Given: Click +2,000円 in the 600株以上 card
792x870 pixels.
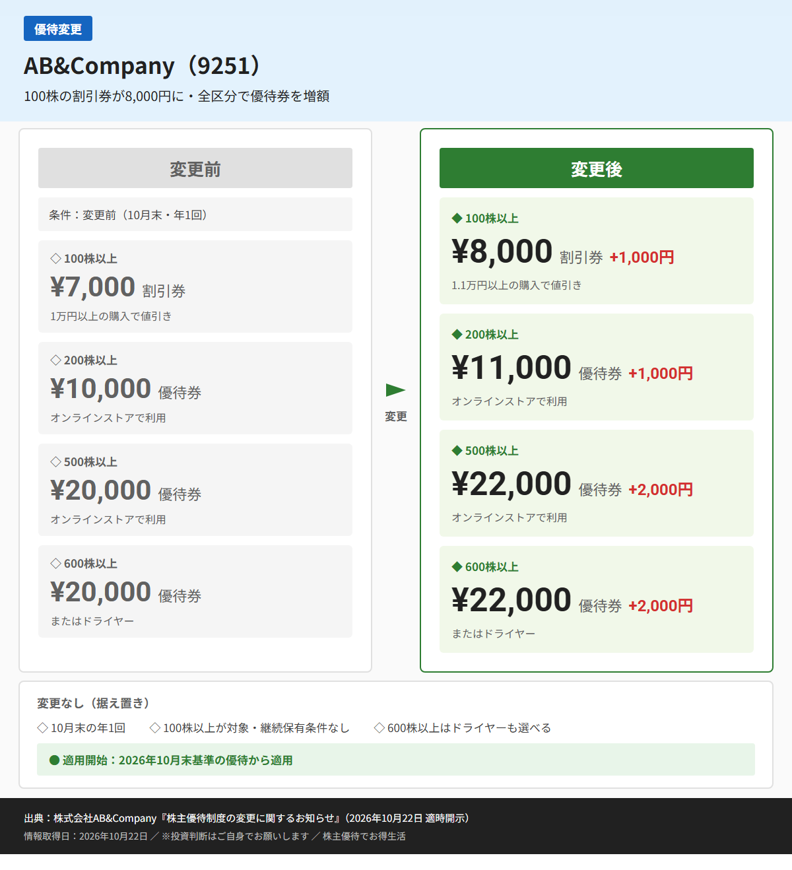Looking at the screenshot, I should (x=661, y=606).
